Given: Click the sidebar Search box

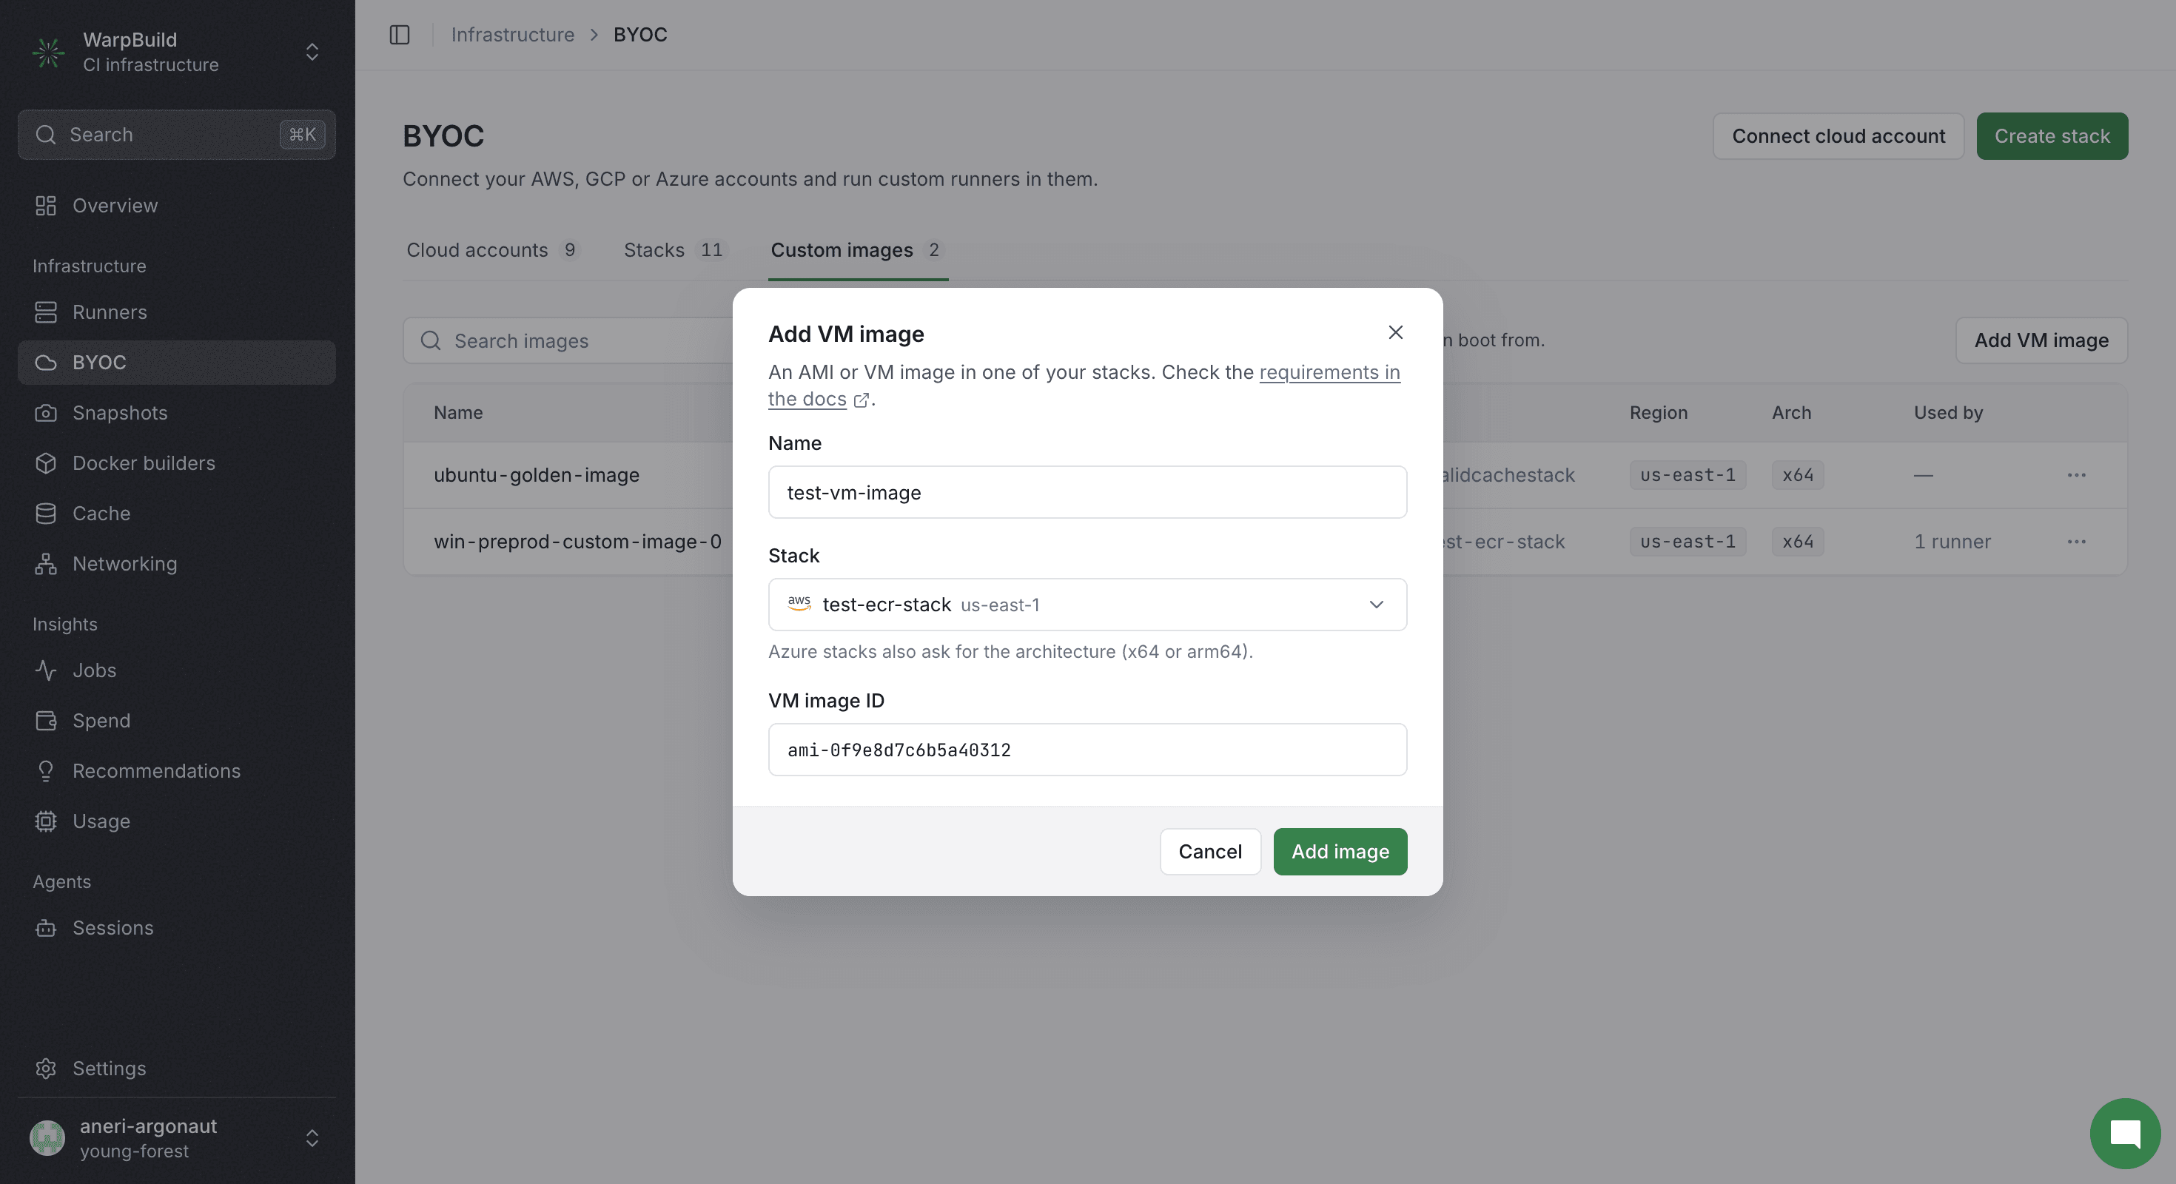Looking at the screenshot, I should (x=177, y=134).
